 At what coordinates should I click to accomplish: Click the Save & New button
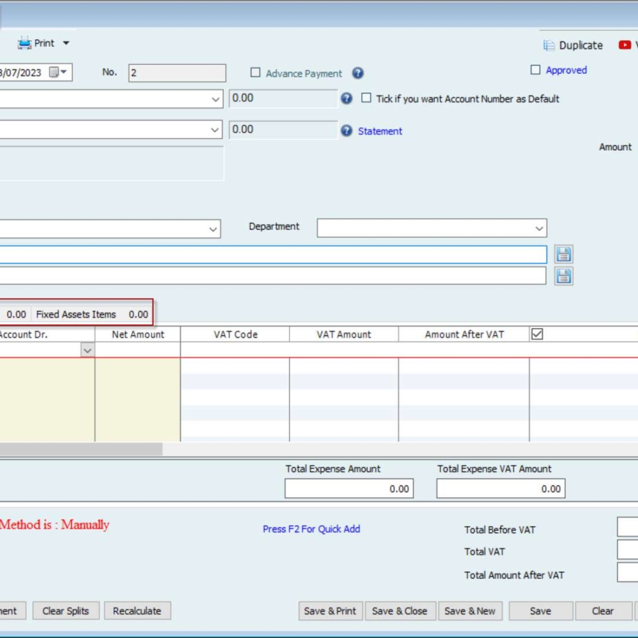coord(470,611)
